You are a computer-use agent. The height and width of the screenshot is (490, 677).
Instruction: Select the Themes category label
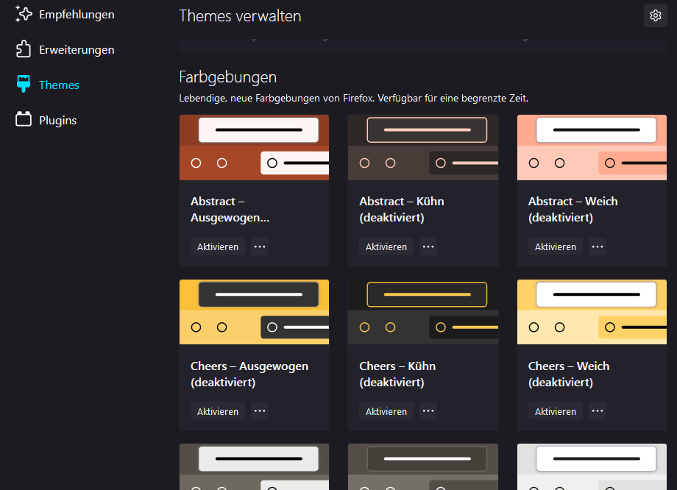coord(59,85)
